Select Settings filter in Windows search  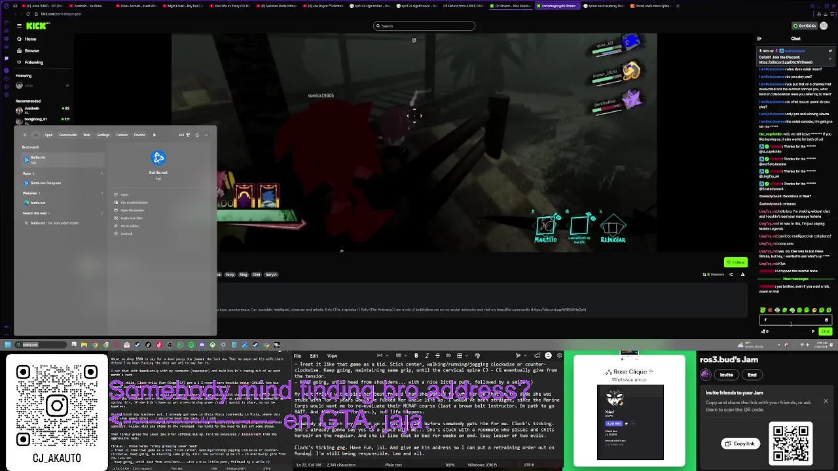(103, 135)
